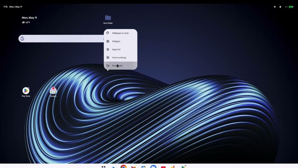Click the 7:15 clock in status bar
298x168 pixels.
point(6,7)
